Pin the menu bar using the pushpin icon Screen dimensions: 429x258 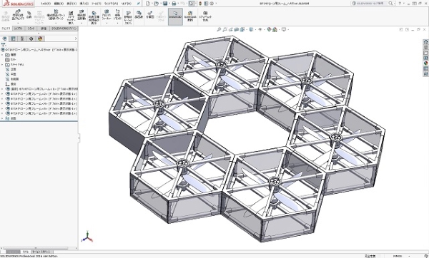(139, 4)
